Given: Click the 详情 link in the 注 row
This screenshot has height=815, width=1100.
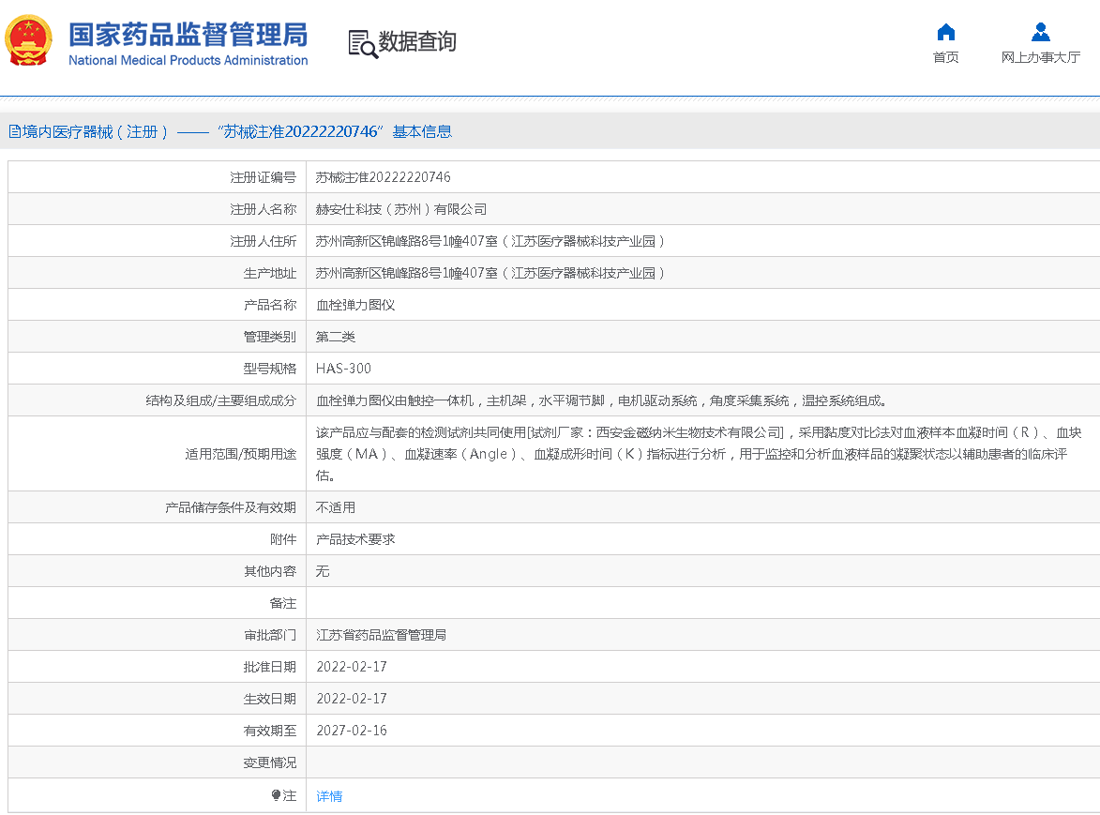Looking at the screenshot, I should (329, 796).
